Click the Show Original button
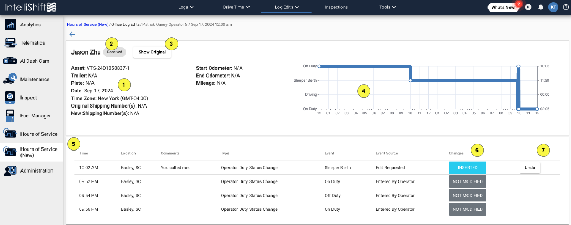This screenshot has height=225, width=571. click(152, 52)
